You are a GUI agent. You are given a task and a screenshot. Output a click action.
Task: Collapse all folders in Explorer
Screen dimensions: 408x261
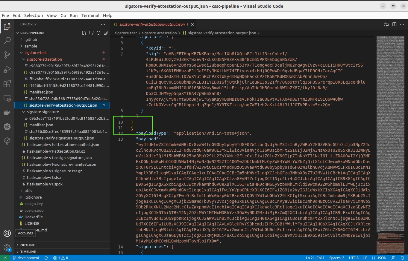[x=106, y=33]
